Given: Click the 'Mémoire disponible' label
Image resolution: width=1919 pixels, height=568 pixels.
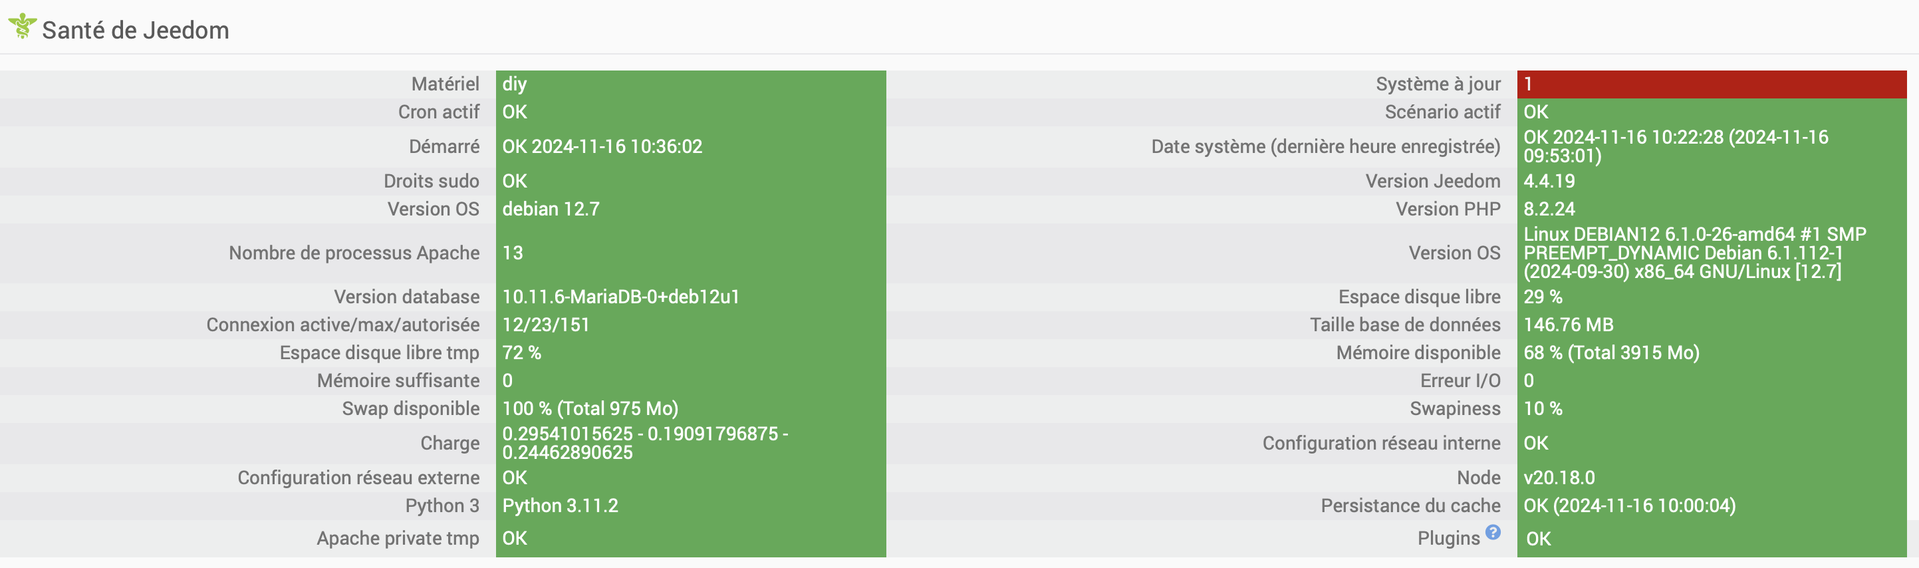Looking at the screenshot, I should 1418,353.
